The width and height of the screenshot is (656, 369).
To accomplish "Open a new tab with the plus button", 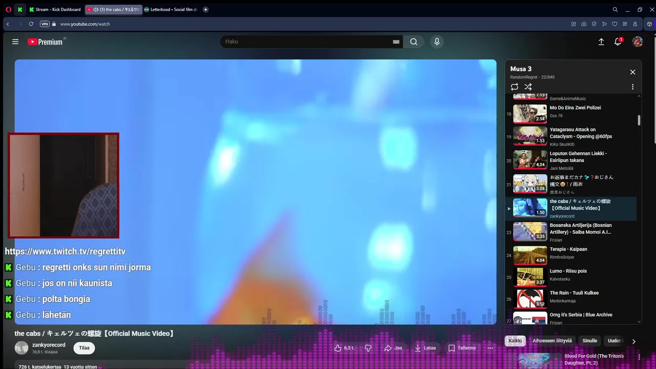I will [206, 9].
